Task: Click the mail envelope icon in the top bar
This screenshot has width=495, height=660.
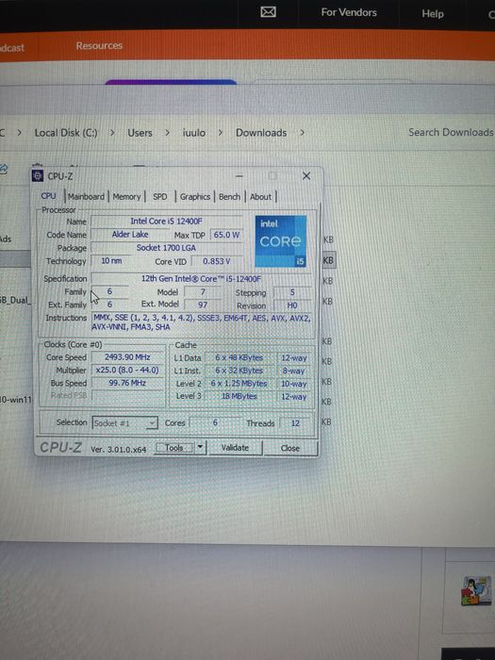Action: [268, 12]
